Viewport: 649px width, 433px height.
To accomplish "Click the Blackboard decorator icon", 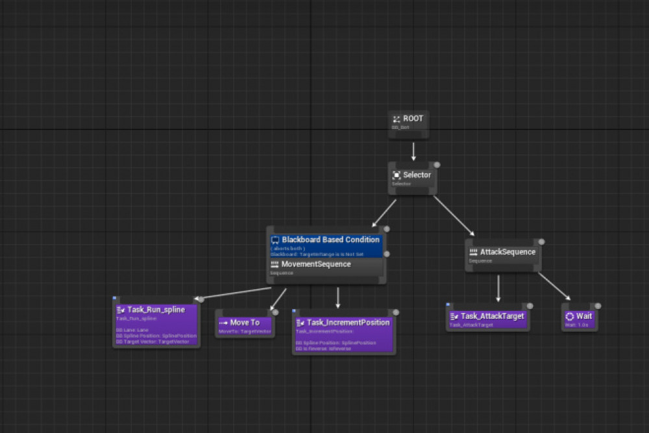I will click(275, 240).
